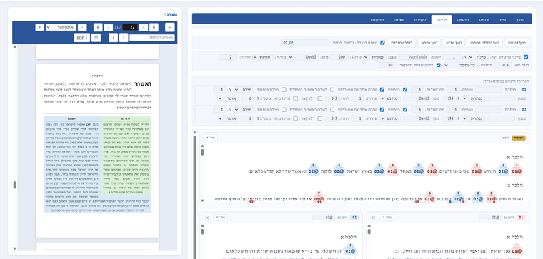
Task: Click the טען גמרא button
Action: pyautogui.click(x=429, y=43)
